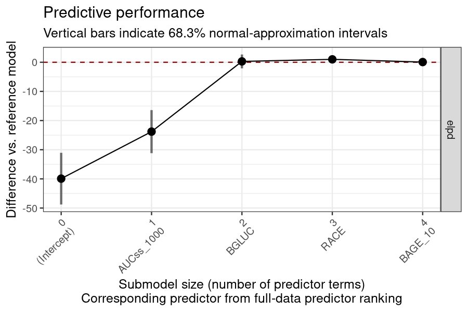The image size is (468, 312).
Task: Select the data point for BGLUC
Action: [x=242, y=61]
